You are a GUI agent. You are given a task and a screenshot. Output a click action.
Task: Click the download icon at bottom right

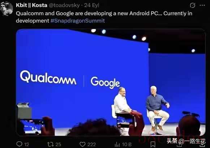pyautogui.click(x=202, y=144)
